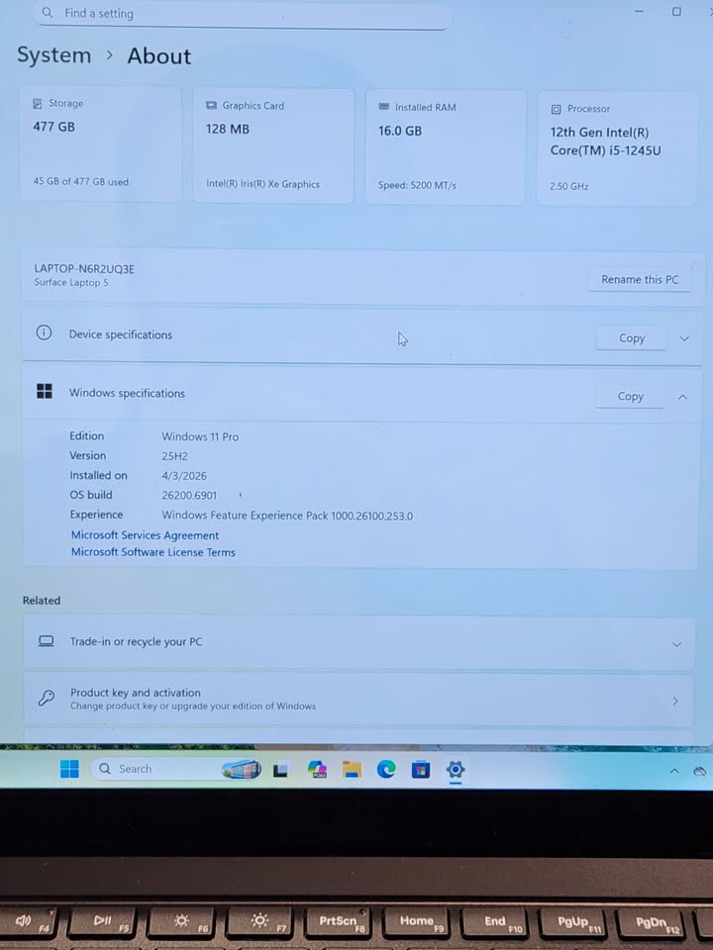Select the Intel(R) Iris(R) Xe Graphics text

click(x=262, y=184)
